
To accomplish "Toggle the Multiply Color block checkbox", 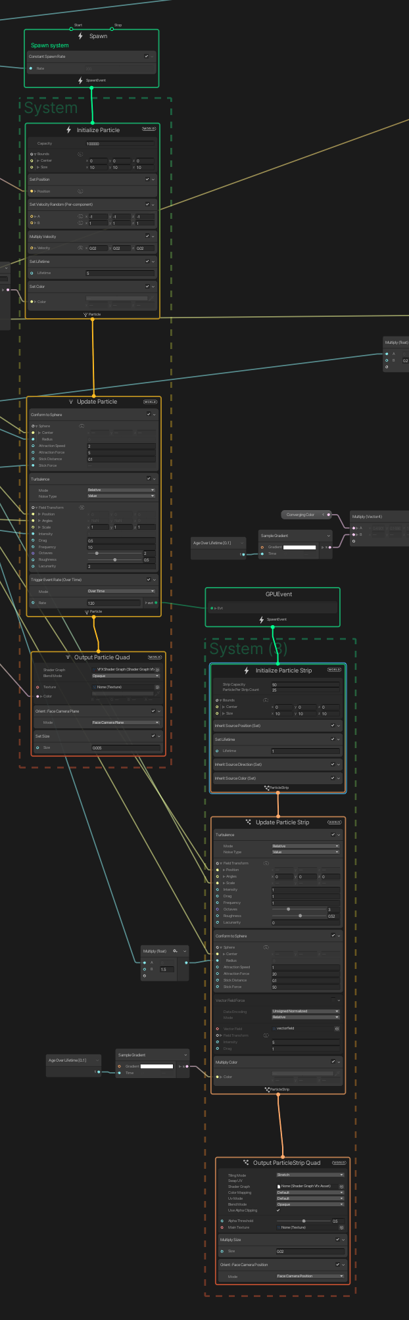I will [333, 1062].
